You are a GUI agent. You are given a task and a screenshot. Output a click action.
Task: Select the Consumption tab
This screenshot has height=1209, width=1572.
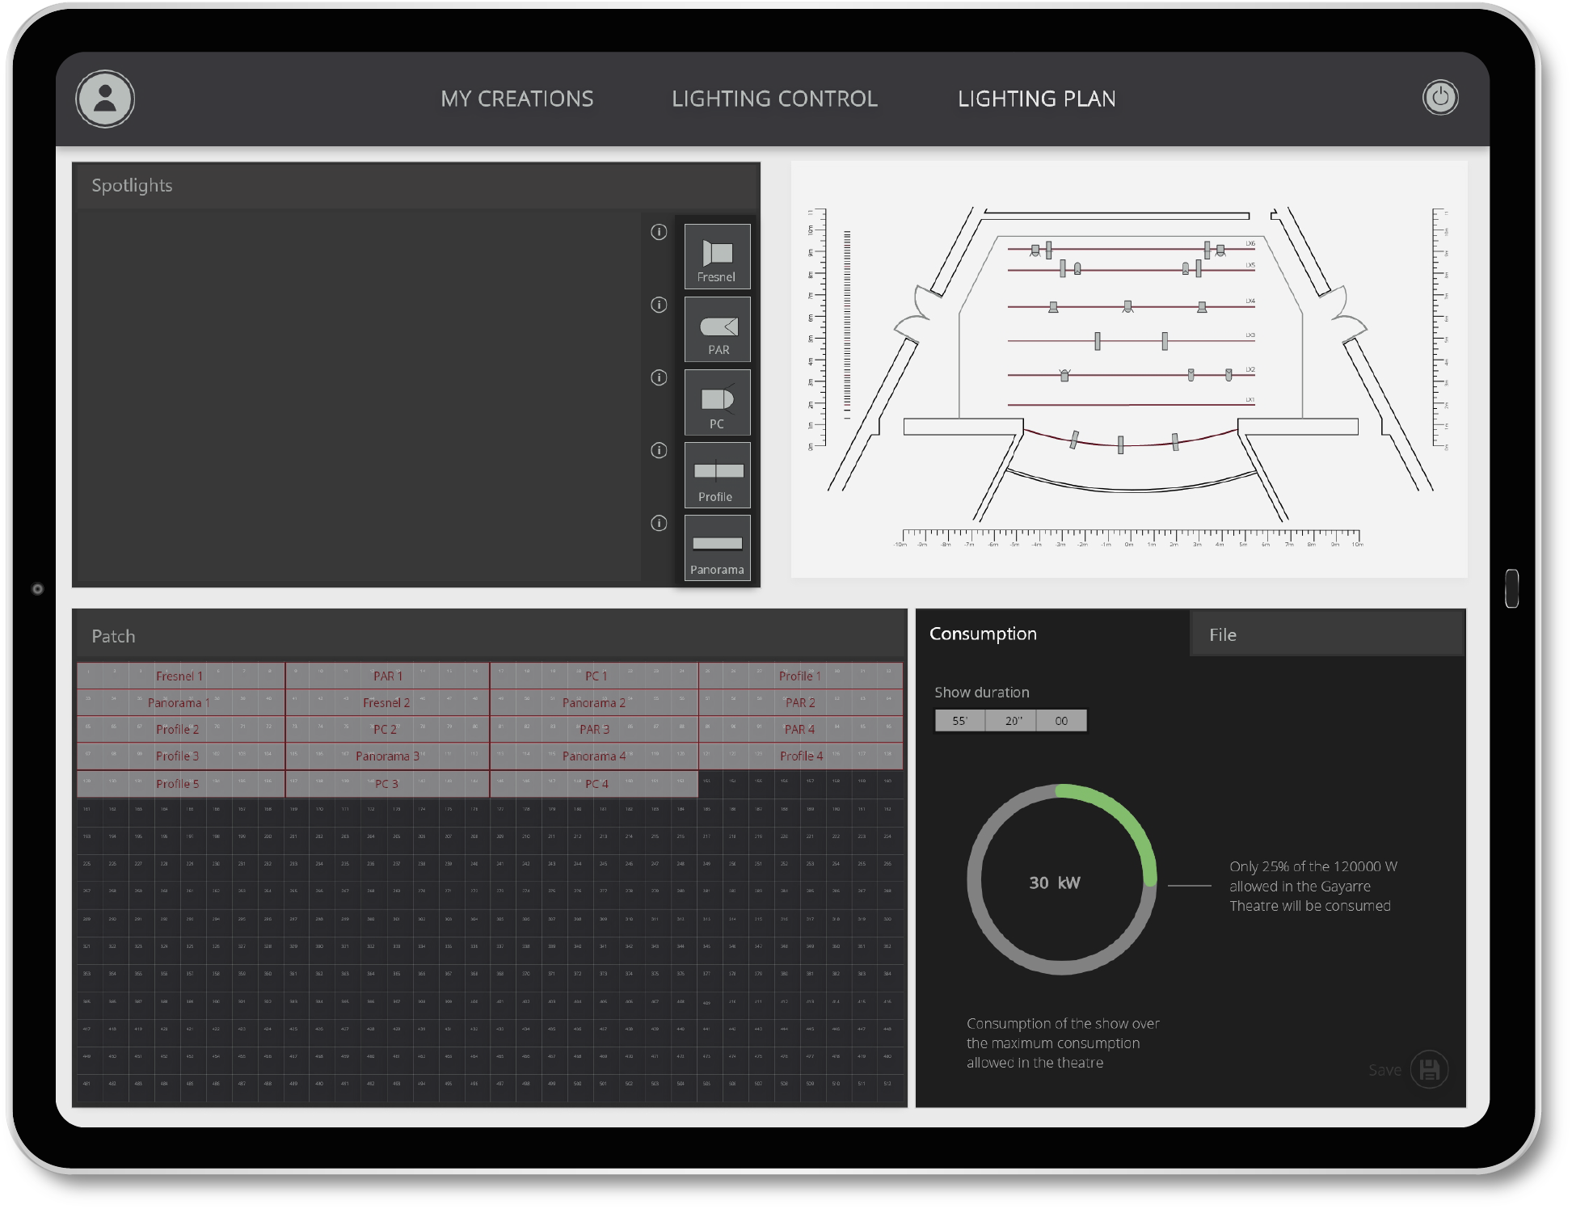tap(983, 634)
